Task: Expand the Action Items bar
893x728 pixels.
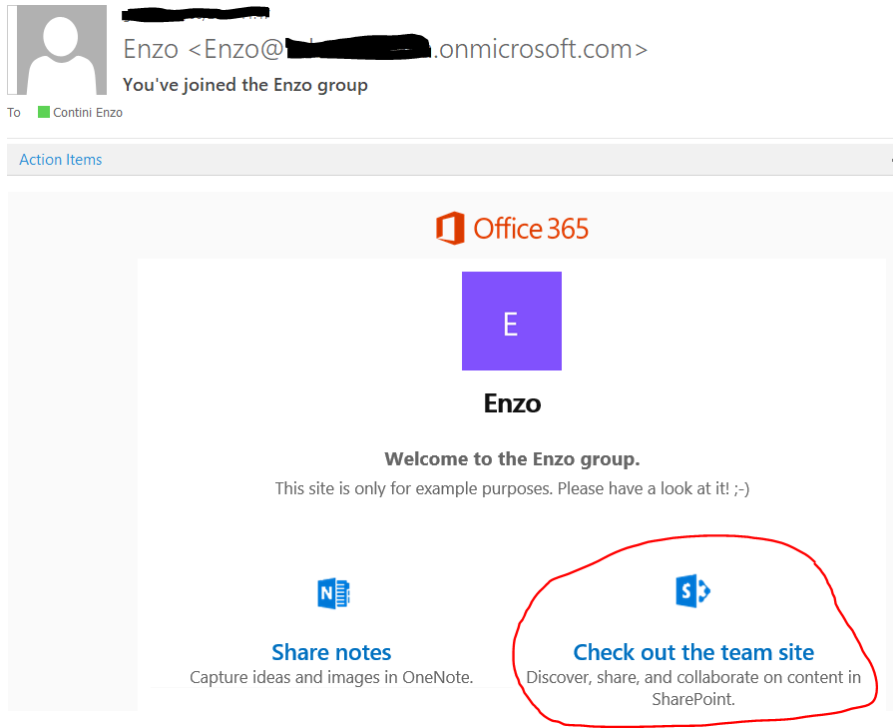Action: point(61,160)
